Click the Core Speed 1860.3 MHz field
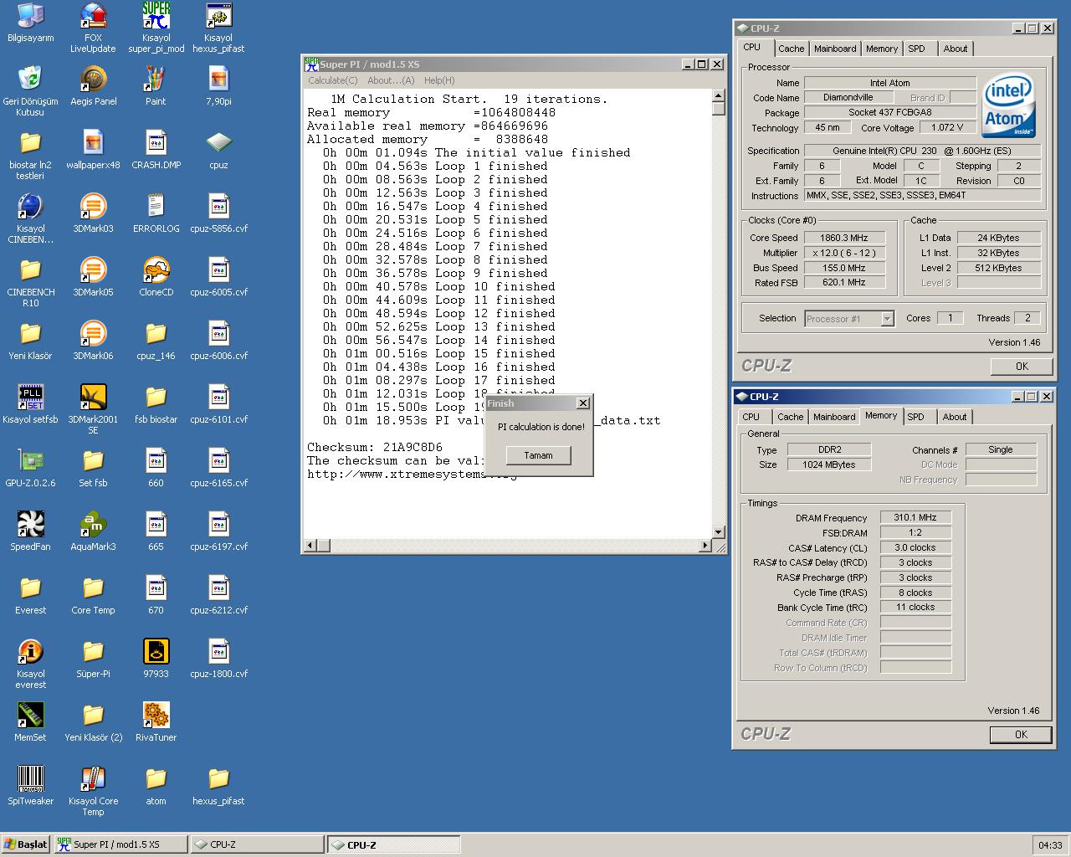Viewport: 1071px width, 857px height. [x=843, y=238]
